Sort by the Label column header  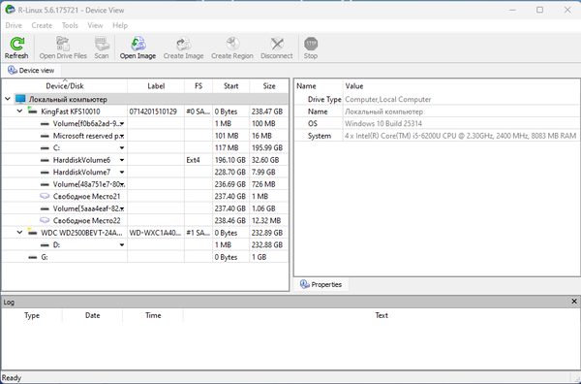point(156,86)
